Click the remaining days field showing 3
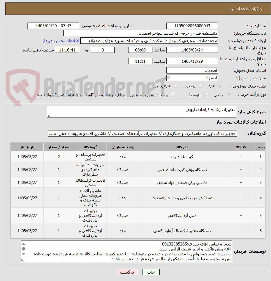The image size is (271, 281). coord(103,50)
